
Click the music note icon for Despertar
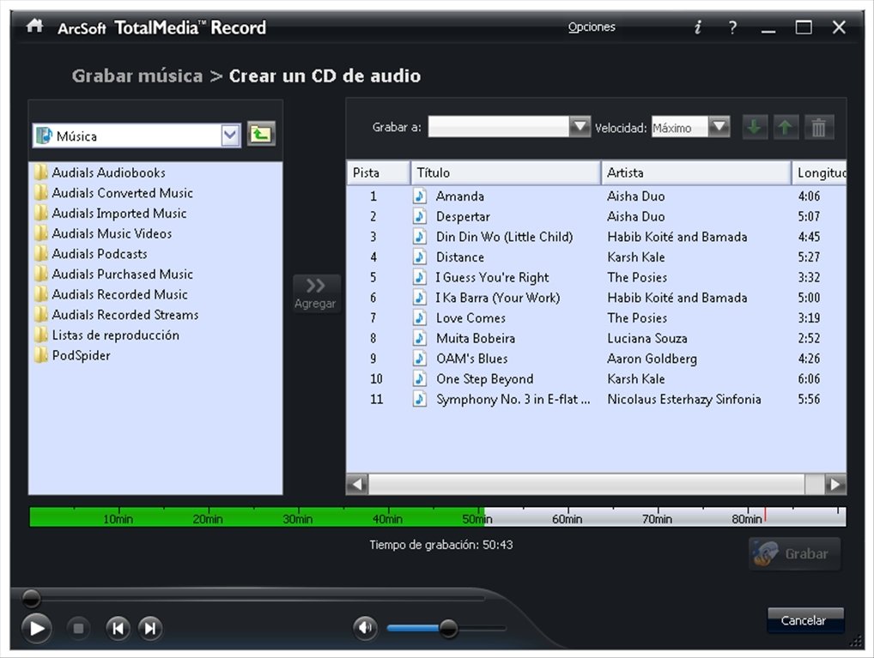coord(420,216)
